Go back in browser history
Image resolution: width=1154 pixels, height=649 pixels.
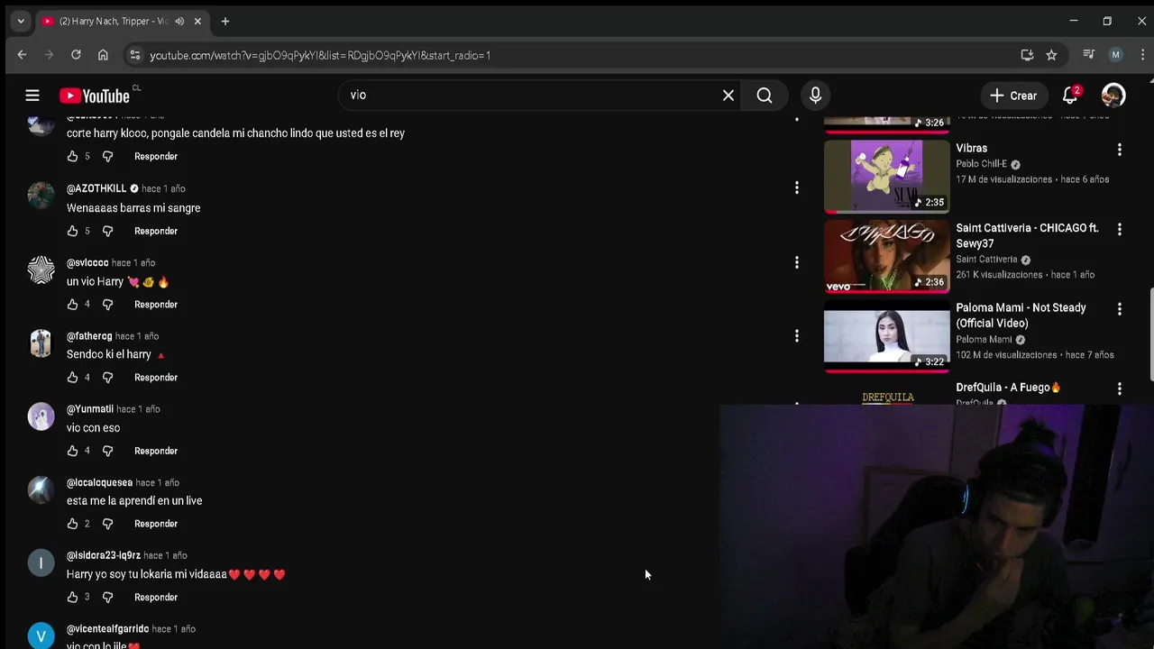coord(22,55)
